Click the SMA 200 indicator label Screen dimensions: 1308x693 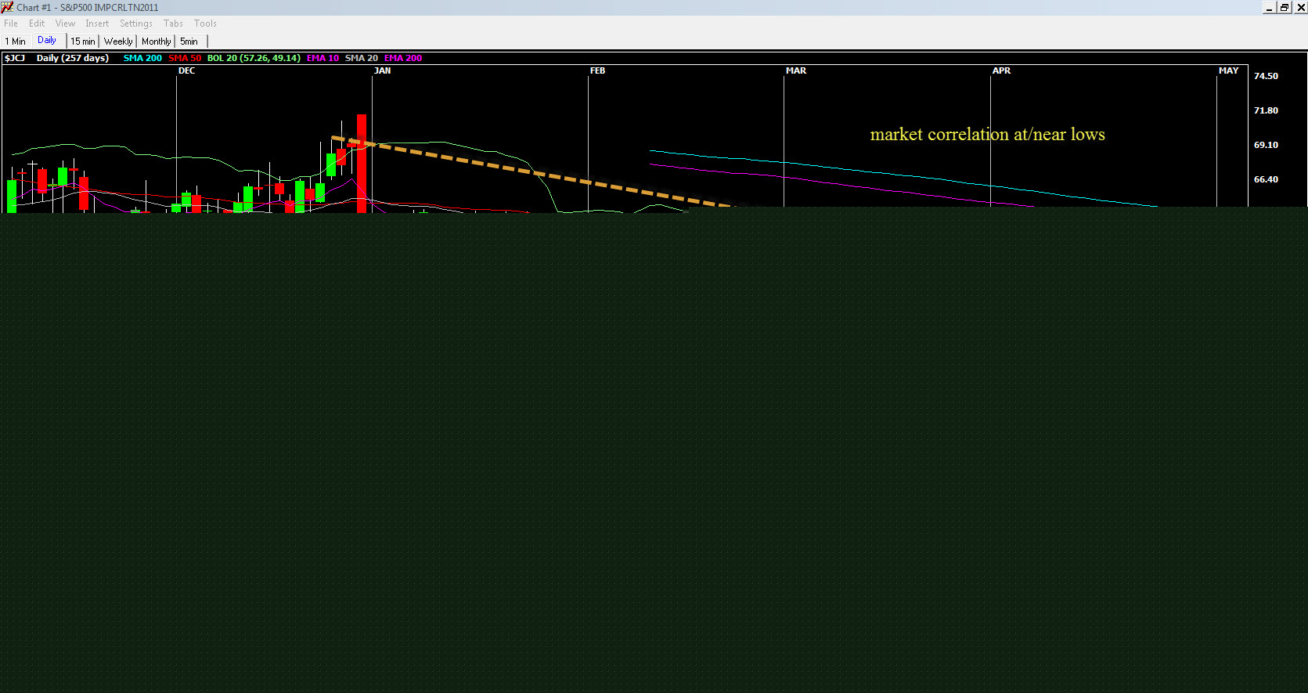tap(142, 58)
